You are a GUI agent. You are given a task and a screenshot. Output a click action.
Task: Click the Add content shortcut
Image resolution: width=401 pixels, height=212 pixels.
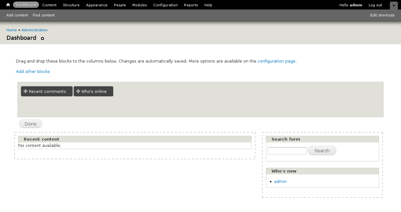pos(17,15)
